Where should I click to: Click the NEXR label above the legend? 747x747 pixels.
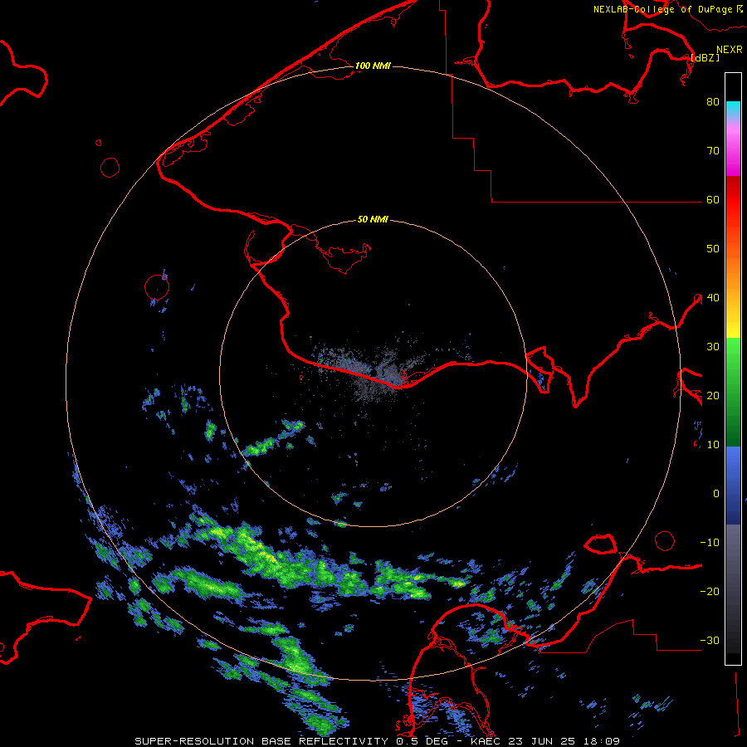point(729,50)
